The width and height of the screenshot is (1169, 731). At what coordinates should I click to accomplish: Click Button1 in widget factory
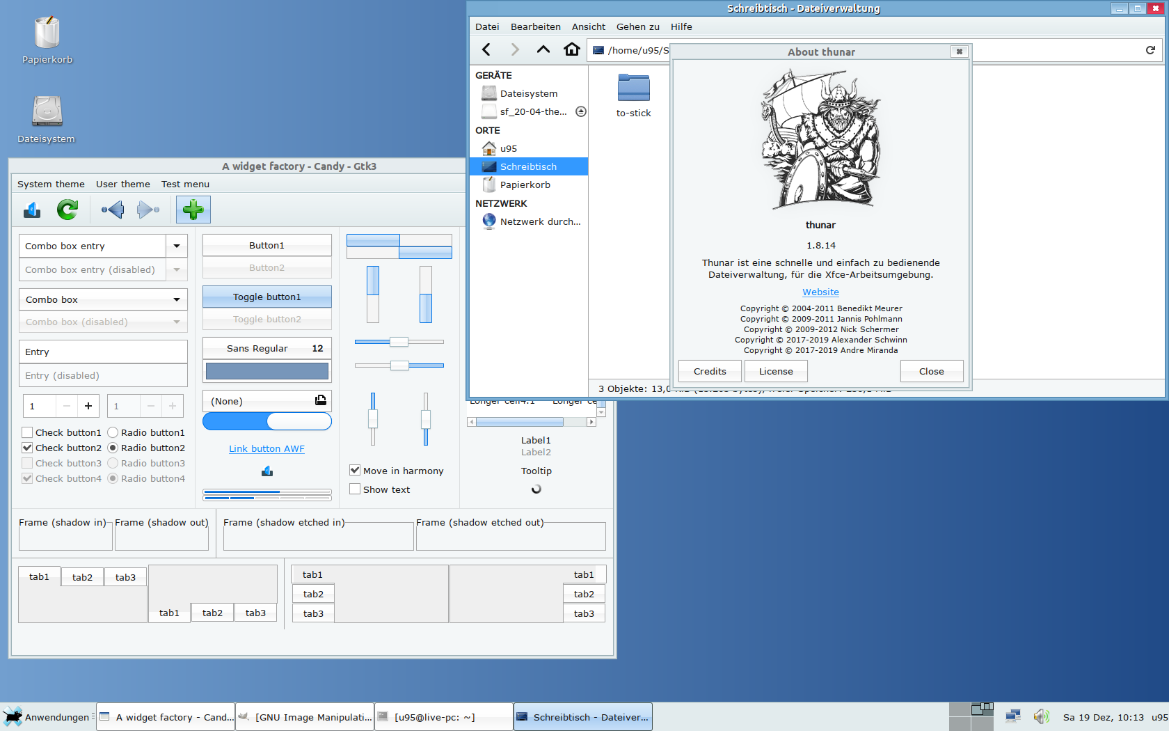pos(267,245)
